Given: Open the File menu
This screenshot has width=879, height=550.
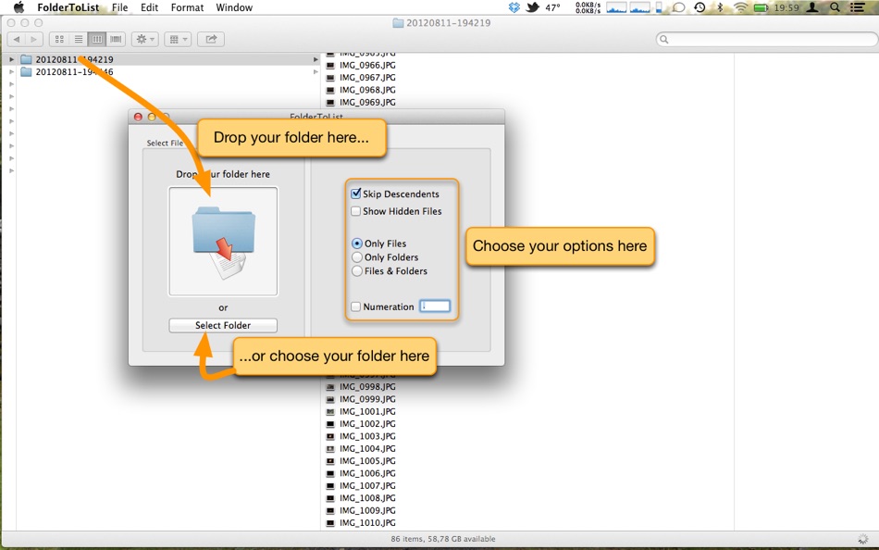Looking at the screenshot, I should click(x=119, y=7).
